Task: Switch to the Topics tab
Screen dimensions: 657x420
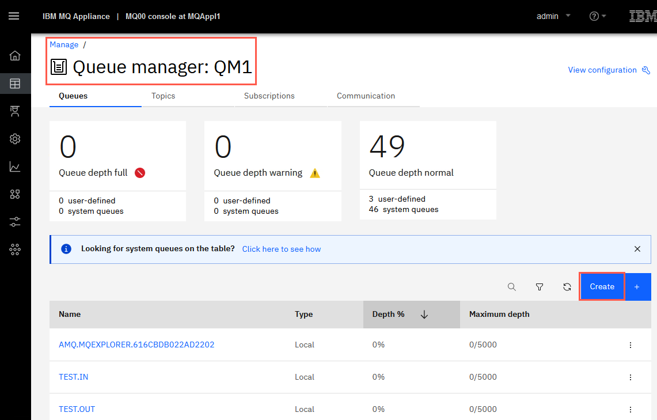Action: tap(188, 96)
